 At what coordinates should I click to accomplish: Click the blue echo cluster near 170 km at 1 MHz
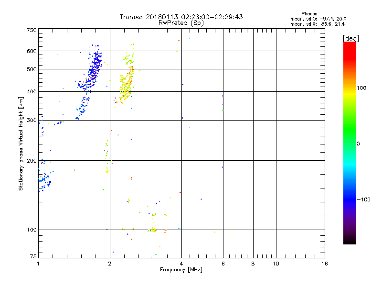(x=44, y=181)
